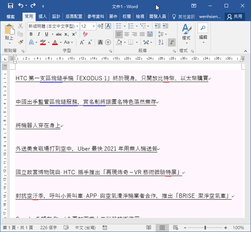
Task: Switch to the 插入 Insert tab
Action: tap(42, 16)
